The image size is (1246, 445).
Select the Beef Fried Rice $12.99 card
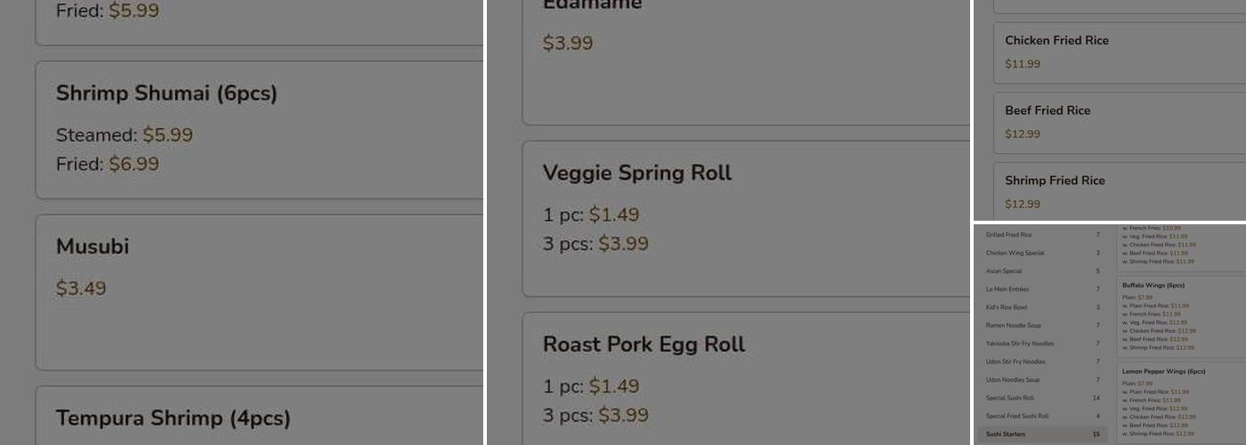[x=1118, y=122]
